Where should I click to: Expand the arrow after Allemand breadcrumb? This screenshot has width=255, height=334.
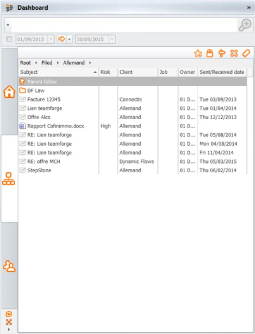(x=90, y=63)
